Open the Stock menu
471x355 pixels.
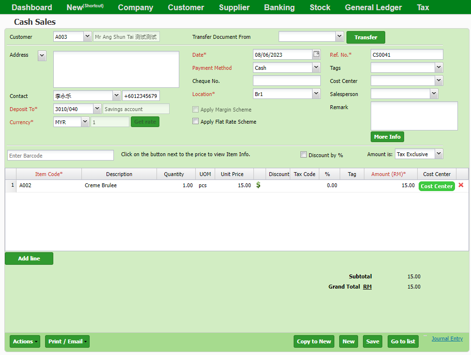(x=320, y=7)
